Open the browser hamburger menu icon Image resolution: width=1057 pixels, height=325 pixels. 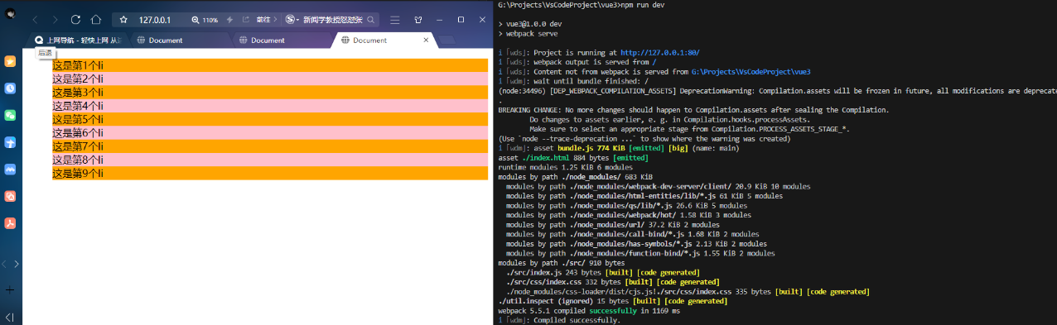[x=396, y=19]
